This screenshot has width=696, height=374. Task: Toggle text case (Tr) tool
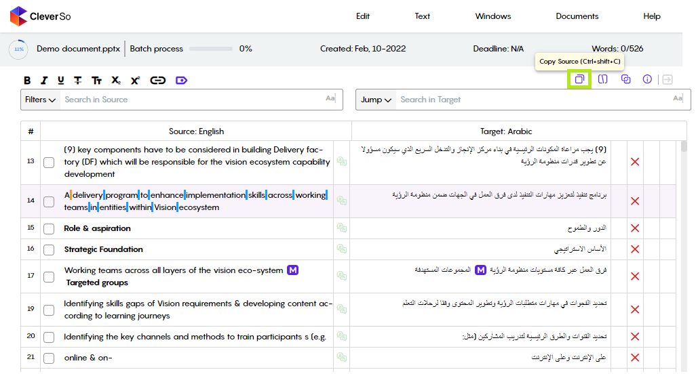click(96, 80)
